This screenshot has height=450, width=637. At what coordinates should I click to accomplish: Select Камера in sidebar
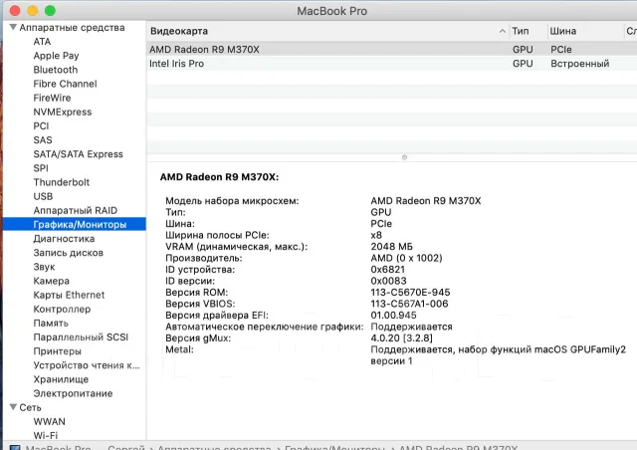tap(51, 281)
